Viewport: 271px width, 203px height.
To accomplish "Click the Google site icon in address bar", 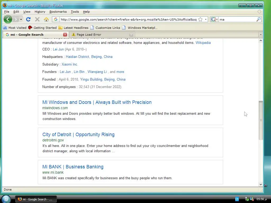I will coord(56,19).
